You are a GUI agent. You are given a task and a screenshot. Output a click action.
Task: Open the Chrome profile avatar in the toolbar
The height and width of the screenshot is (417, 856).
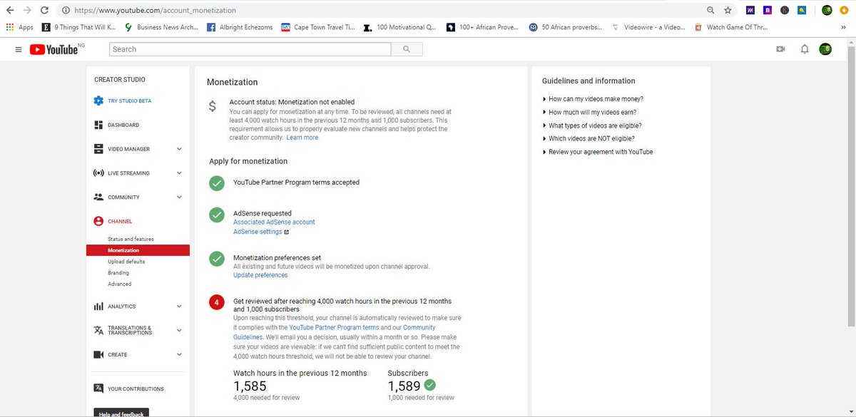(x=827, y=11)
